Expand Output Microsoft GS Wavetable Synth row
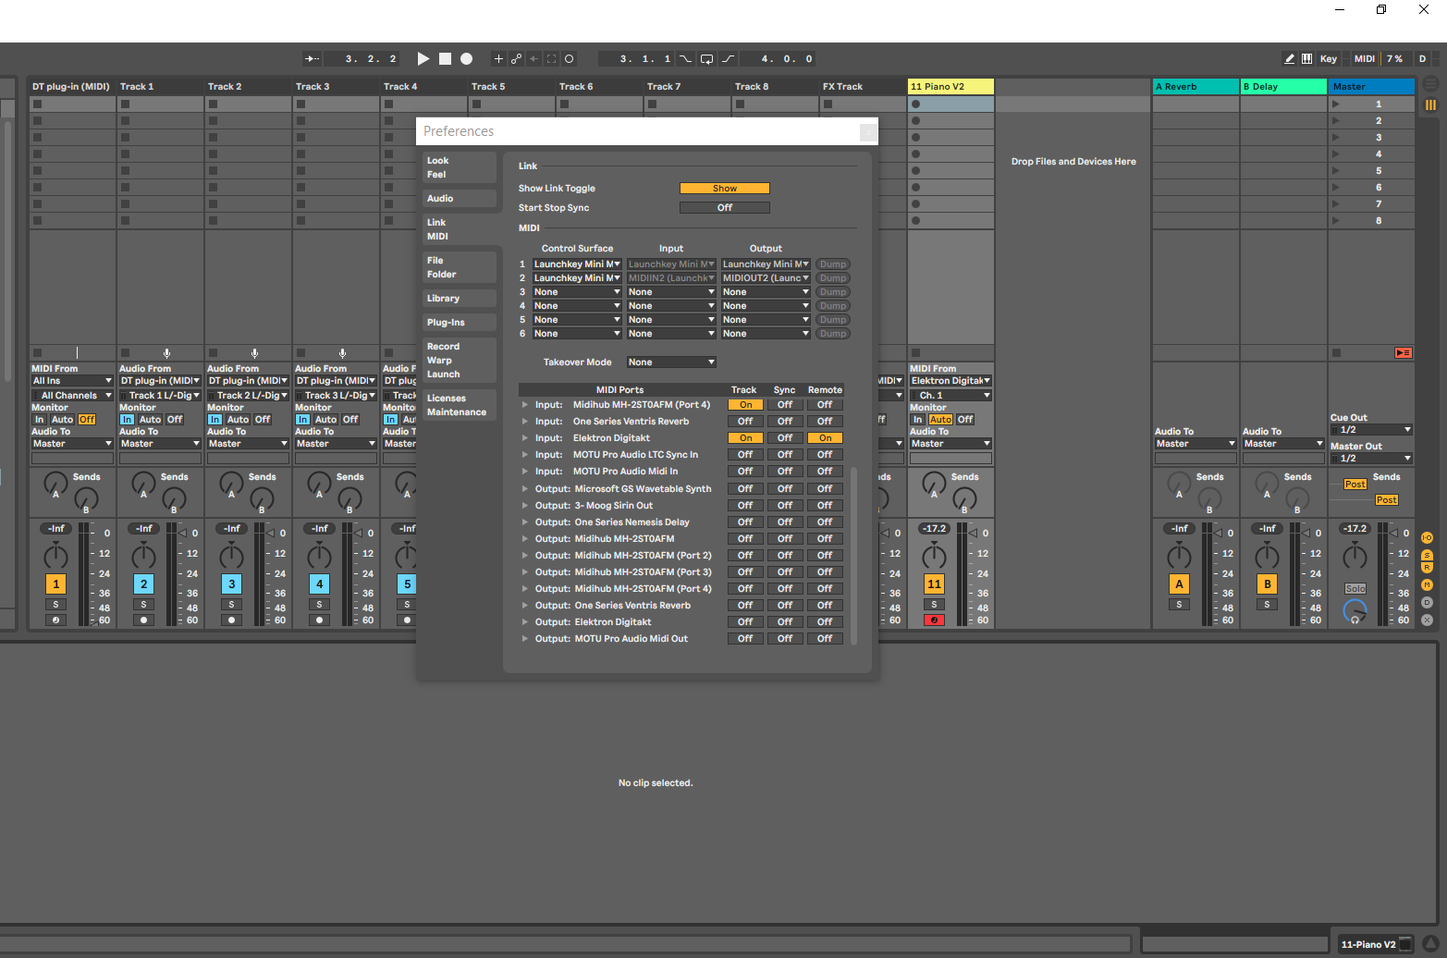Image resolution: width=1447 pixels, height=958 pixels. click(x=525, y=488)
